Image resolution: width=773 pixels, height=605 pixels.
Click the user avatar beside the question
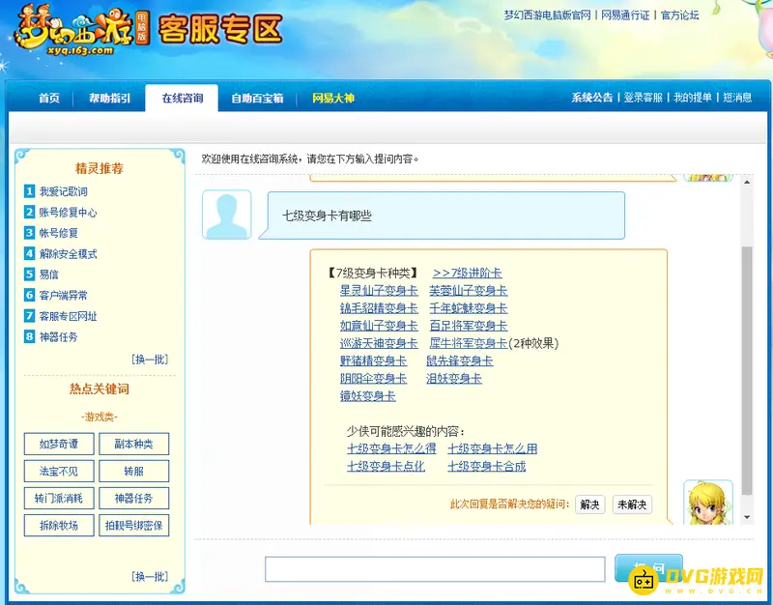(227, 215)
